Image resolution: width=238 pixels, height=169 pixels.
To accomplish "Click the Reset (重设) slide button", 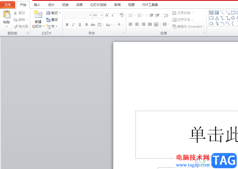I will 52,20.
